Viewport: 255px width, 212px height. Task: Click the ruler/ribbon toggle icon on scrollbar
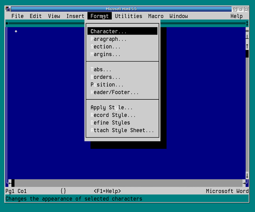click(247, 37)
